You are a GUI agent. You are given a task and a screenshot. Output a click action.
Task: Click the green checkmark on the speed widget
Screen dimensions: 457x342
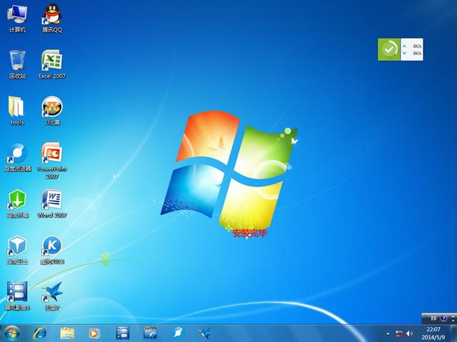click(x=389, y=49)
